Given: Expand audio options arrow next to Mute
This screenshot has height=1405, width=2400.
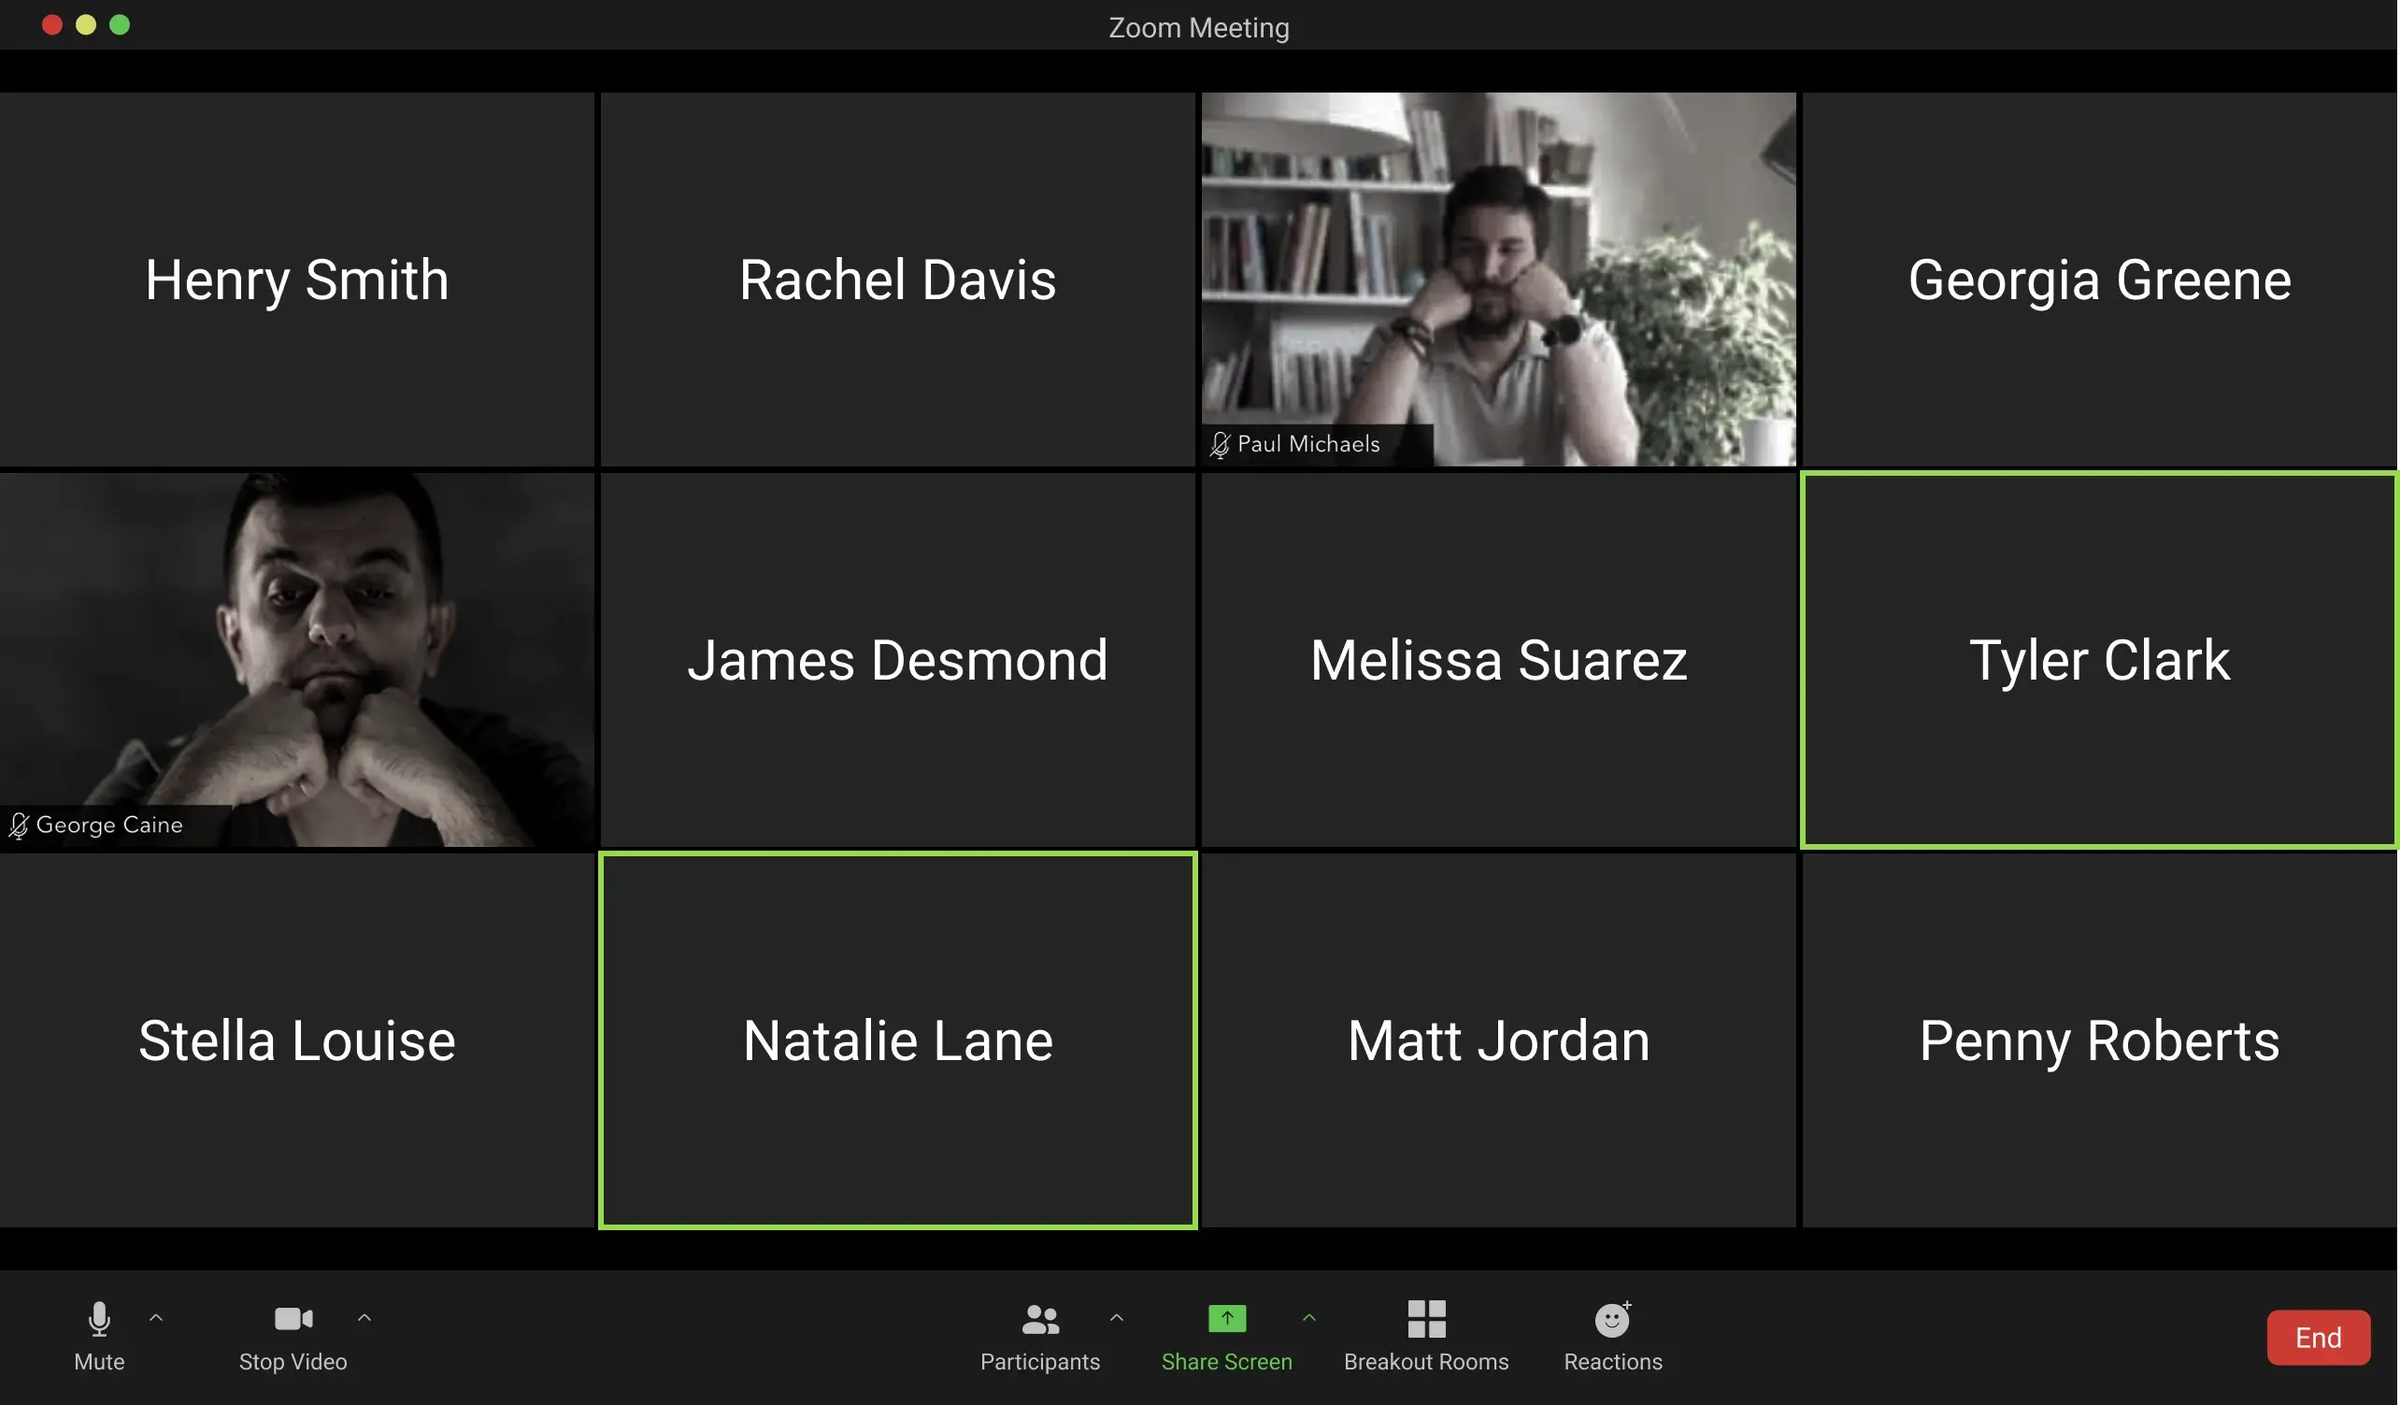Looking at the screenshot, I should [156, 1318].
